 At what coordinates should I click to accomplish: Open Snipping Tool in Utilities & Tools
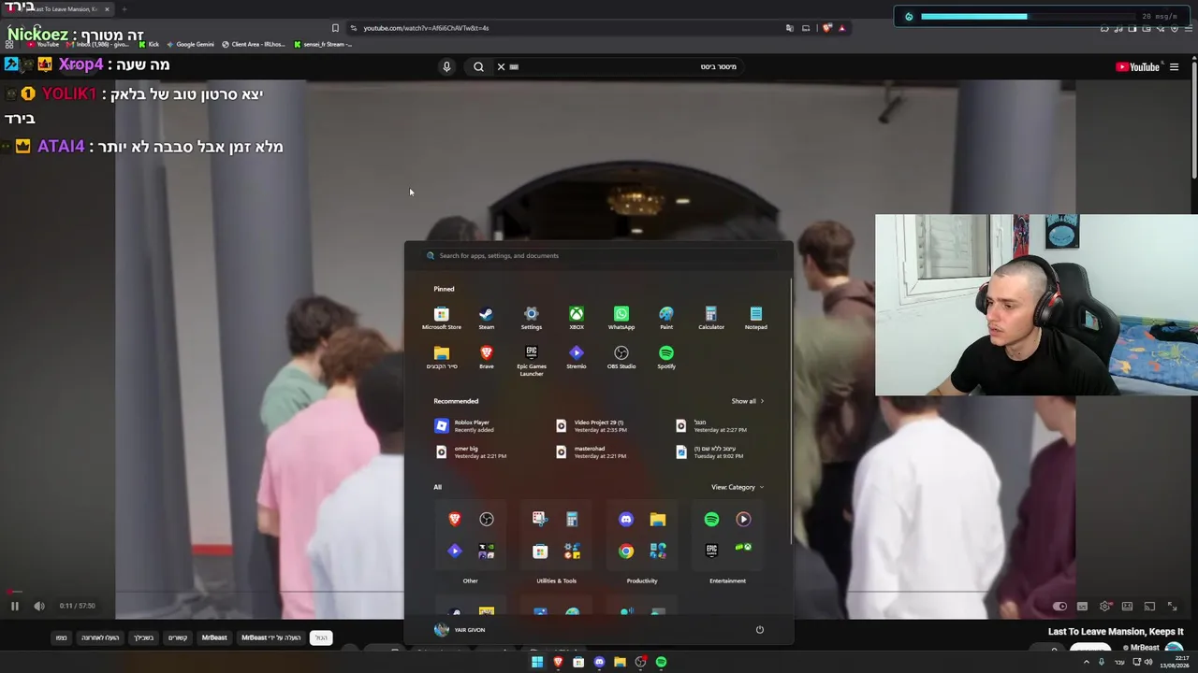pyautogui.click(x=540, y=519)
